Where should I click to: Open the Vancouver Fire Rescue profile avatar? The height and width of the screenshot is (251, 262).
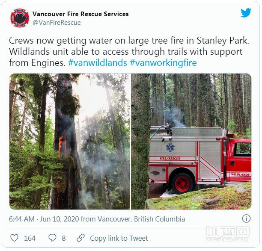click(x=20, y=18)
